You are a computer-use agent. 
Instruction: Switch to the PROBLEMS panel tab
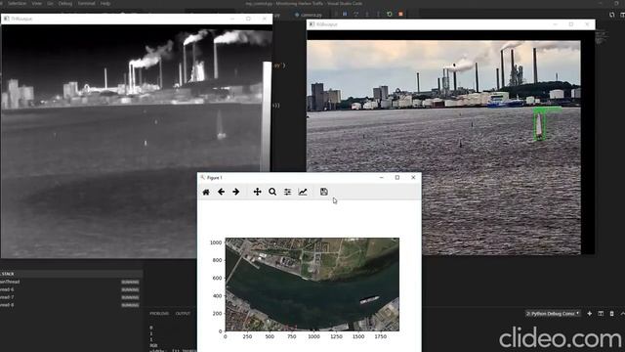[159, 314]
